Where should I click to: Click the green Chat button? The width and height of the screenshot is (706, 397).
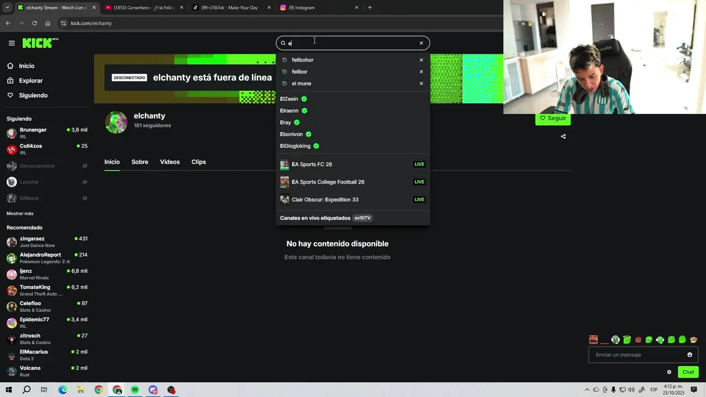coord(688,372)
